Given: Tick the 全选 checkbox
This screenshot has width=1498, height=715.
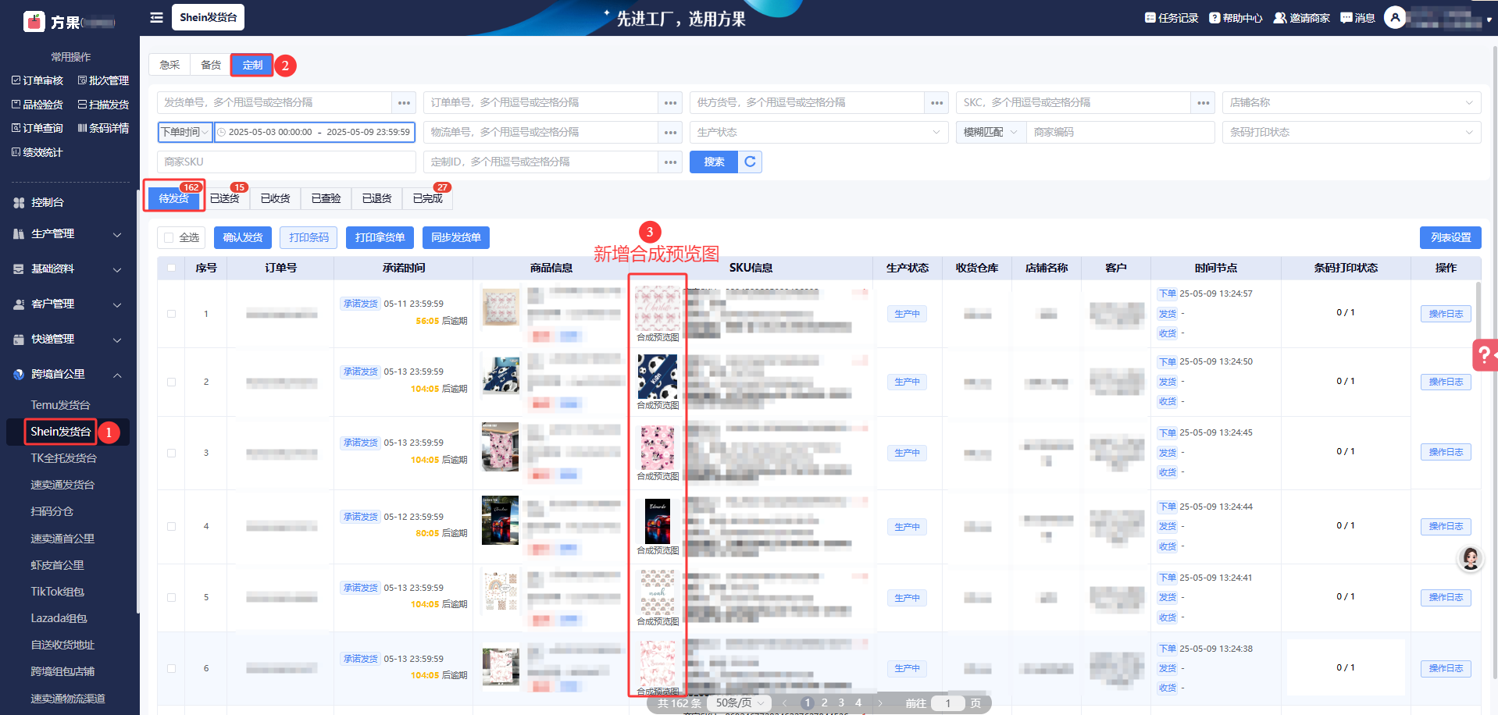Looking at the screenshot, I should [169, 237].
